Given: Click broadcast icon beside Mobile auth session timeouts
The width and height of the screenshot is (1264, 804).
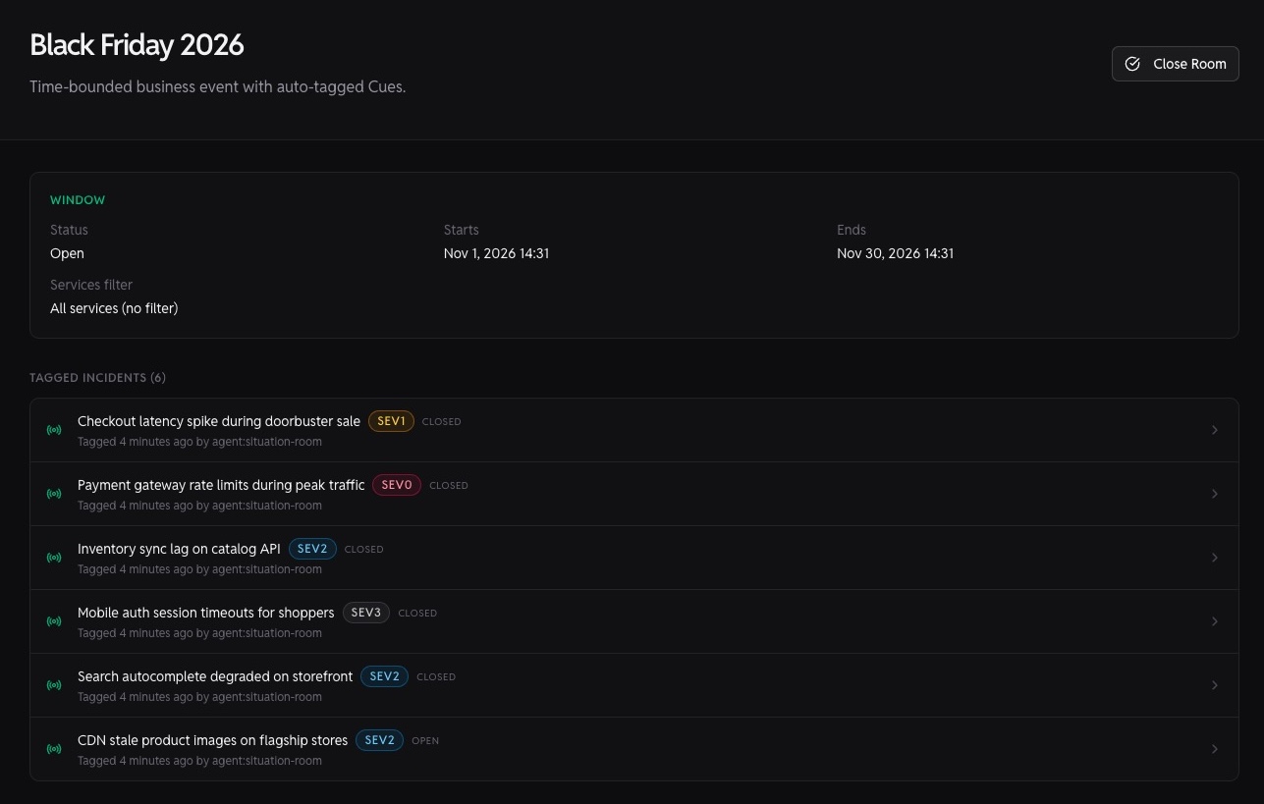Looking at the screenshot, I should coord(54,621).
